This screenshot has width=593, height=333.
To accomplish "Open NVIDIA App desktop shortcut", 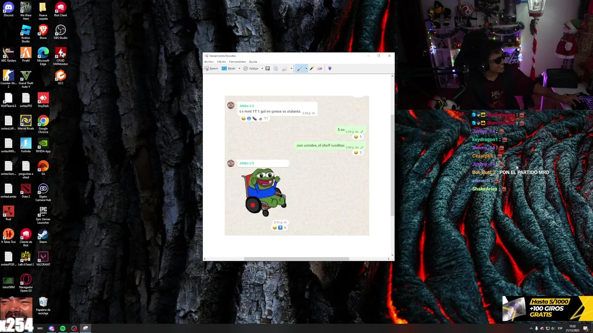I will [43, 146].
